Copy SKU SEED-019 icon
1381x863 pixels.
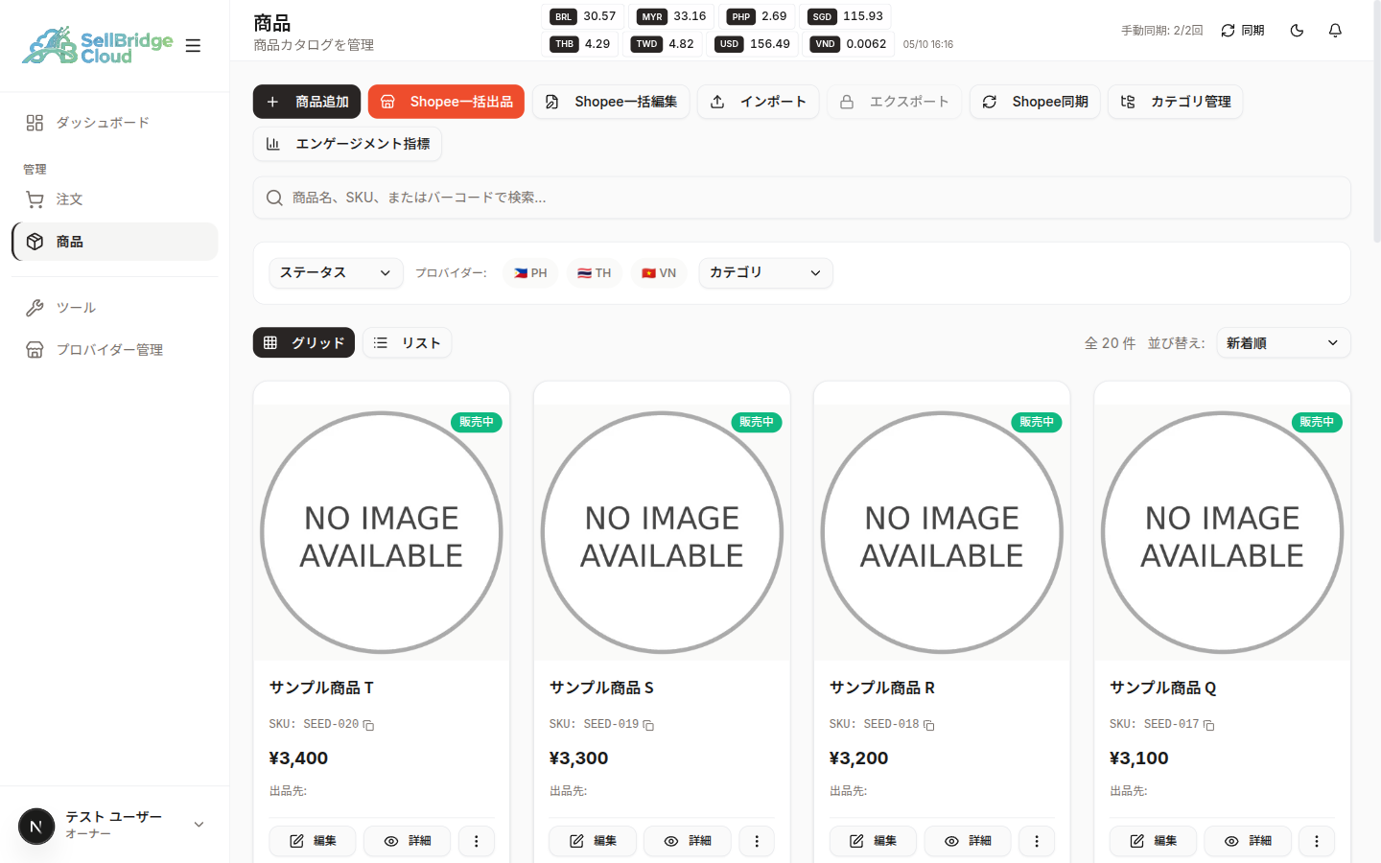pyautogui.click(x=648, y=725)
